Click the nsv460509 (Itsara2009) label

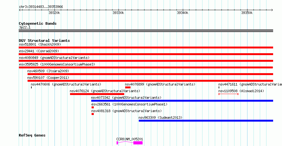[48, 71]
